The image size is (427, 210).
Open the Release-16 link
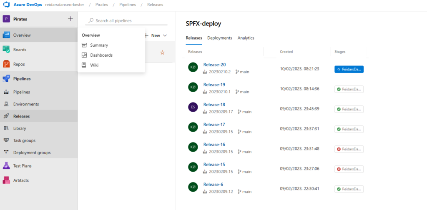(x=214, y=145)
